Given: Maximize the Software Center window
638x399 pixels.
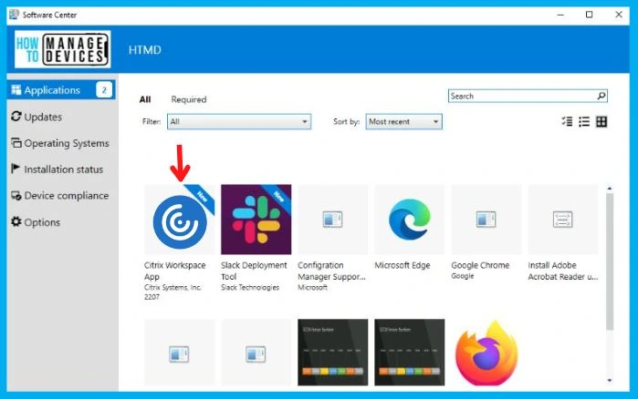Looking at the screenshot, I should coord(590,15).
